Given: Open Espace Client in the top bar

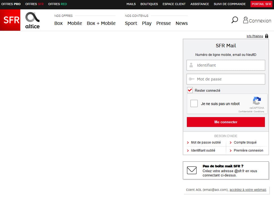Looking at the screenshot, I should pyautogui.click(x=174, y=4).
